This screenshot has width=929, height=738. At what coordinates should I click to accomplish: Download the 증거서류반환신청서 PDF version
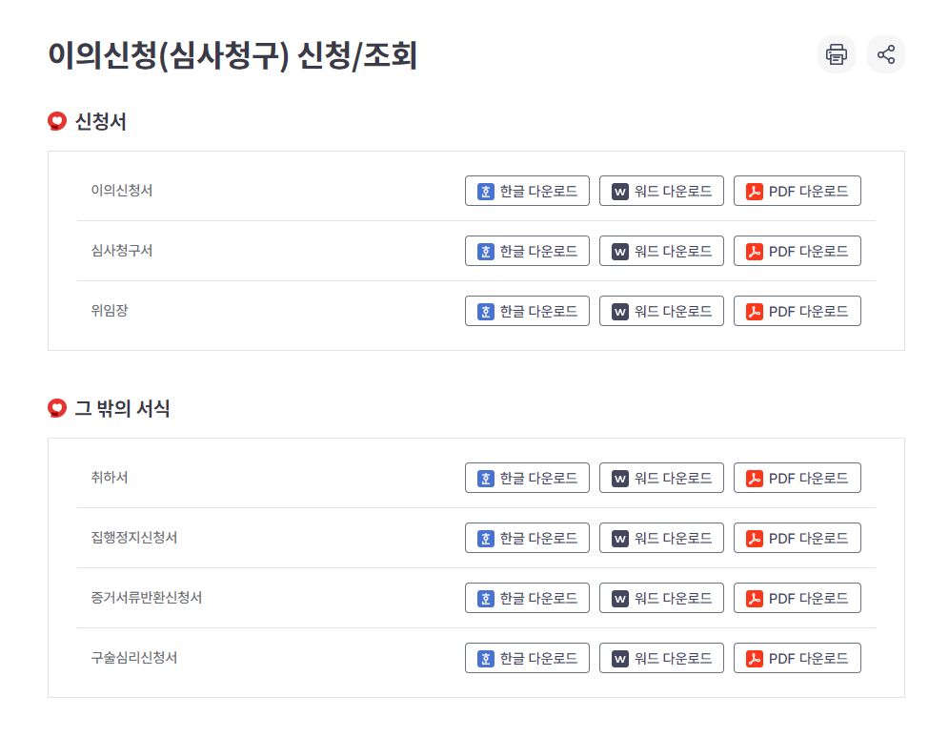(x=798, y=598)
